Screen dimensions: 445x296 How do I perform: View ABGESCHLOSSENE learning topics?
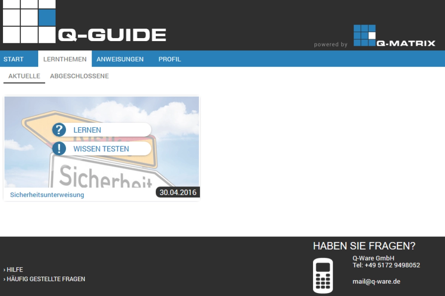tap(79, 76)
